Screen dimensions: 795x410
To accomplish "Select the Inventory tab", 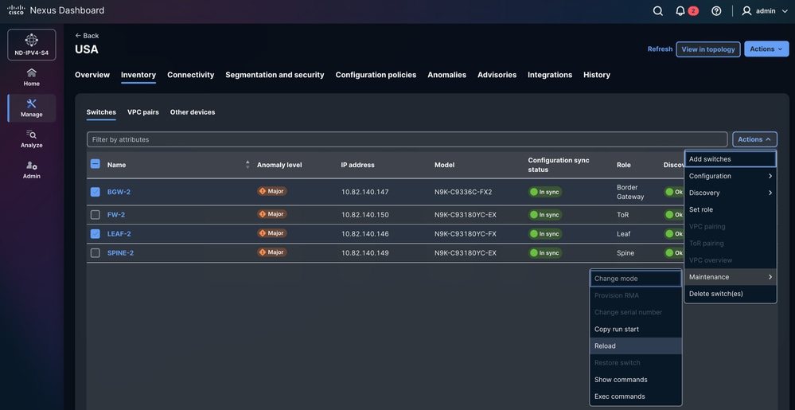I will 138,75.
